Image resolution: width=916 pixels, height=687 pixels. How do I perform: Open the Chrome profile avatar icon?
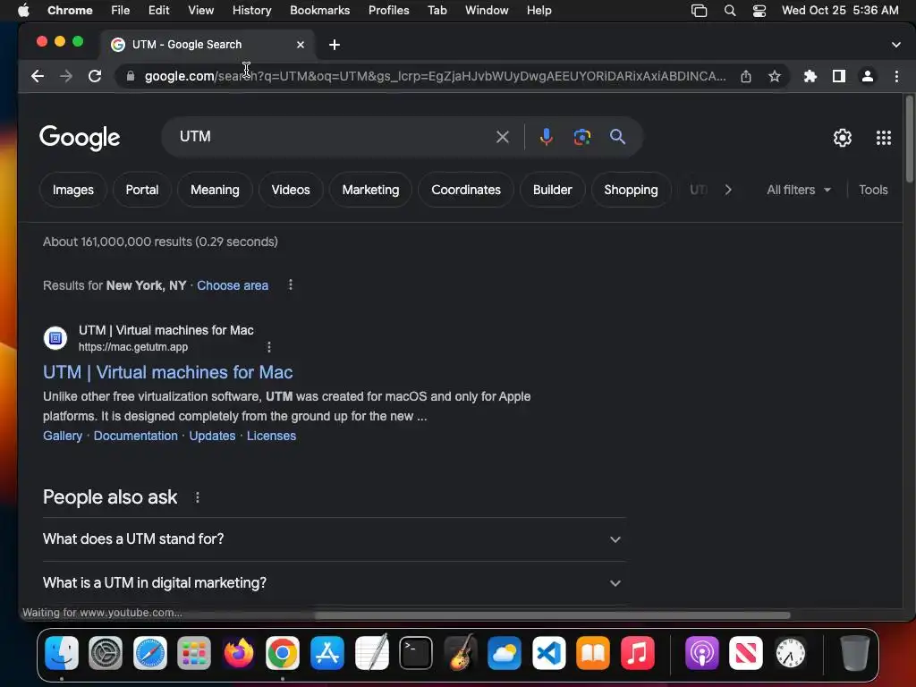click(x=868, y=76)
